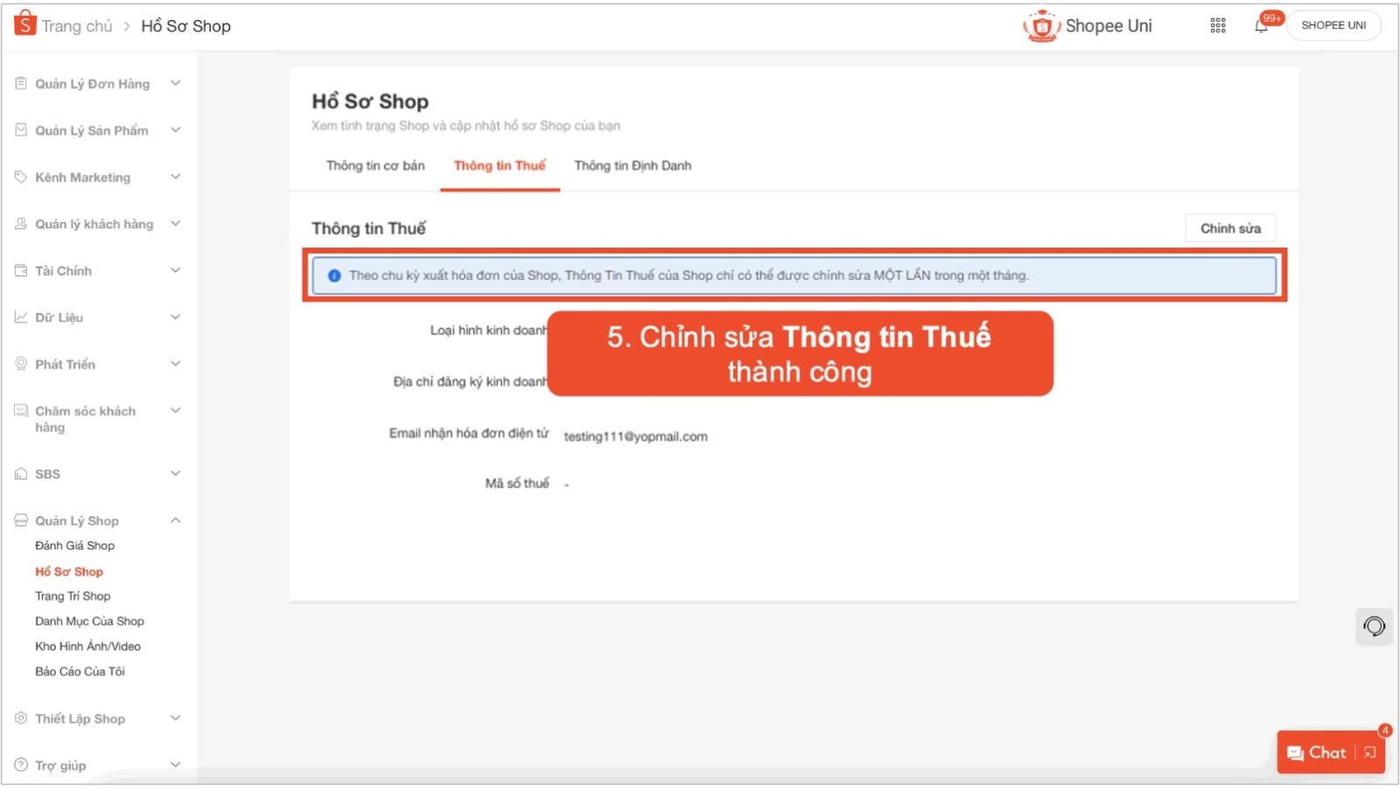Open Đánh Giá Shop submenu item
Viewport: 1400px width, 789px height.
click(x=74, y=545)
